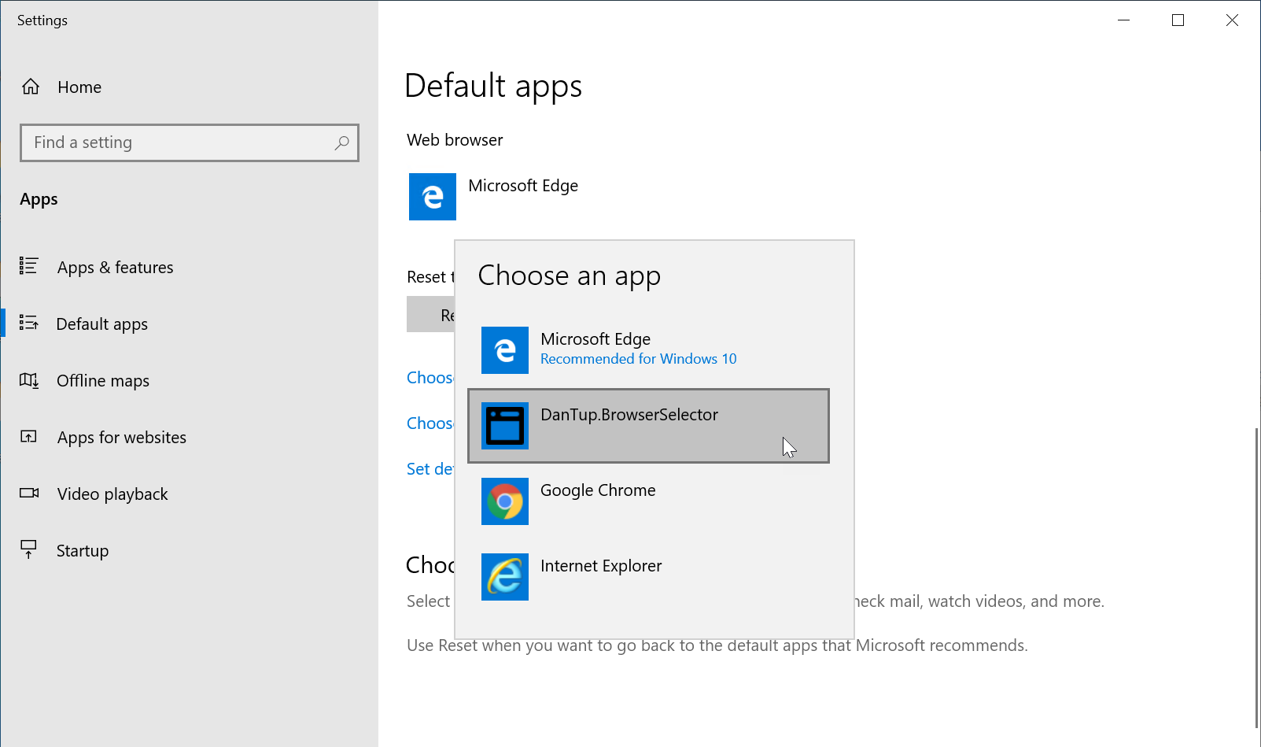
Task: Close the Settings window
Action: point(1232,20)
